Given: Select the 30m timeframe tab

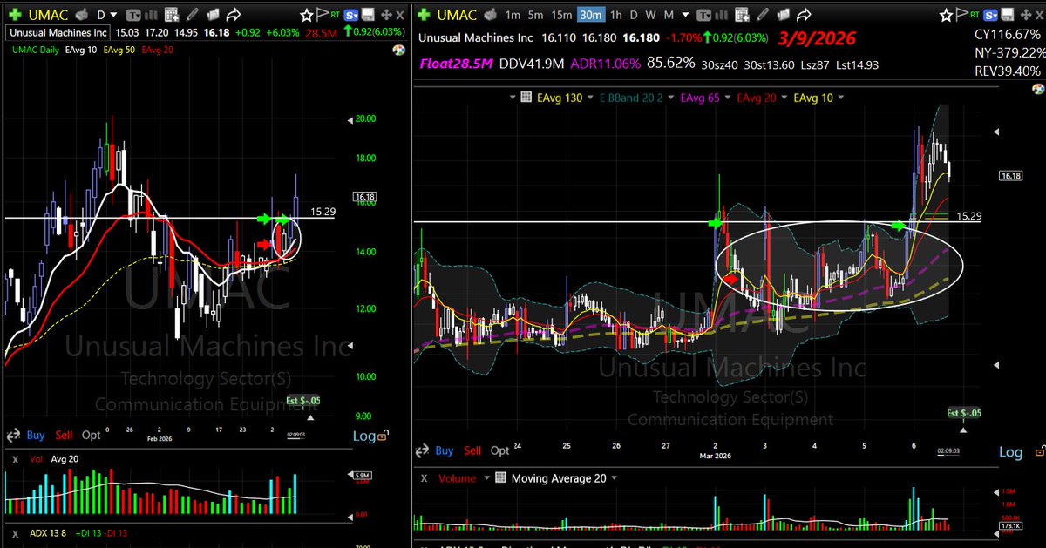Looking at the screenshot, I should [x=591, y=15].
